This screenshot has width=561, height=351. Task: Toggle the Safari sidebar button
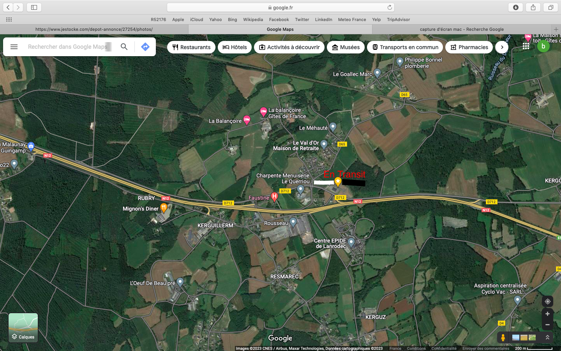[34, 7]
